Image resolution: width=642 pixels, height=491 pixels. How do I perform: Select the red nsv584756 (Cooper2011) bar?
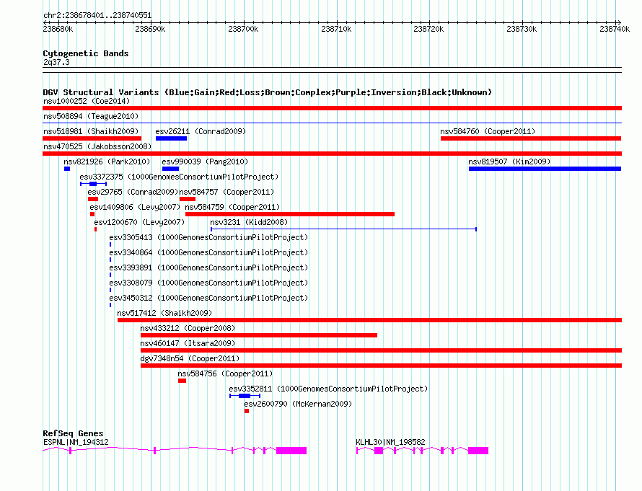click(183, 381)
